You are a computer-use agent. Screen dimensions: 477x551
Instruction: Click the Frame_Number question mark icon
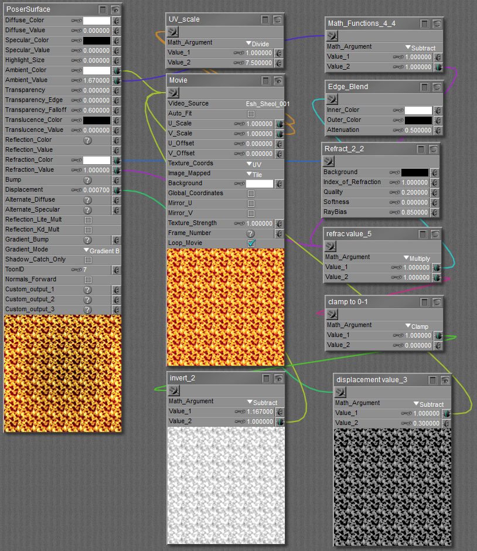[x=250, y=233]
